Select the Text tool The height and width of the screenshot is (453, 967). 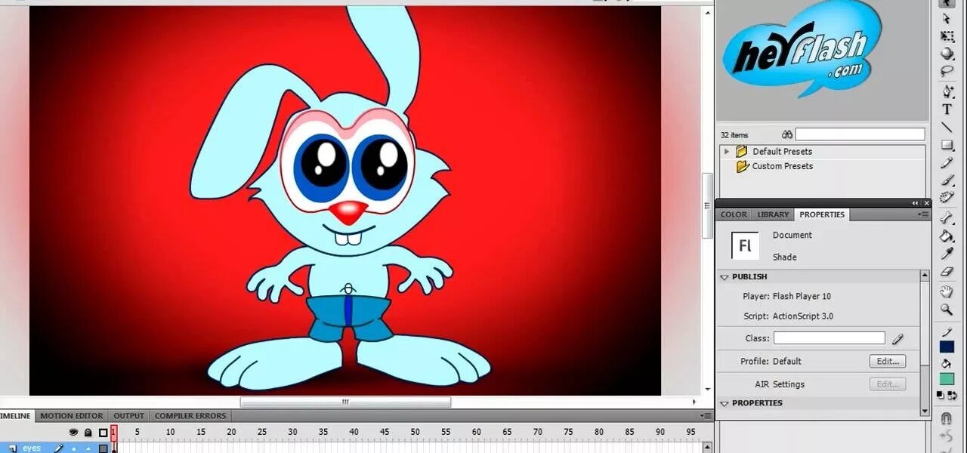coord(947,109)
